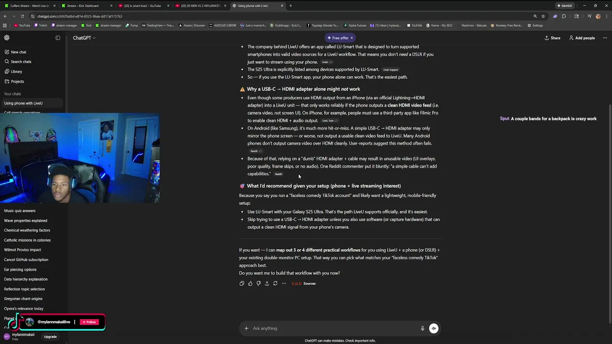Reload the page with browser refresh icon
Image resolution: width=612 pixels, height=344 pixels.
tap(22, 16)
